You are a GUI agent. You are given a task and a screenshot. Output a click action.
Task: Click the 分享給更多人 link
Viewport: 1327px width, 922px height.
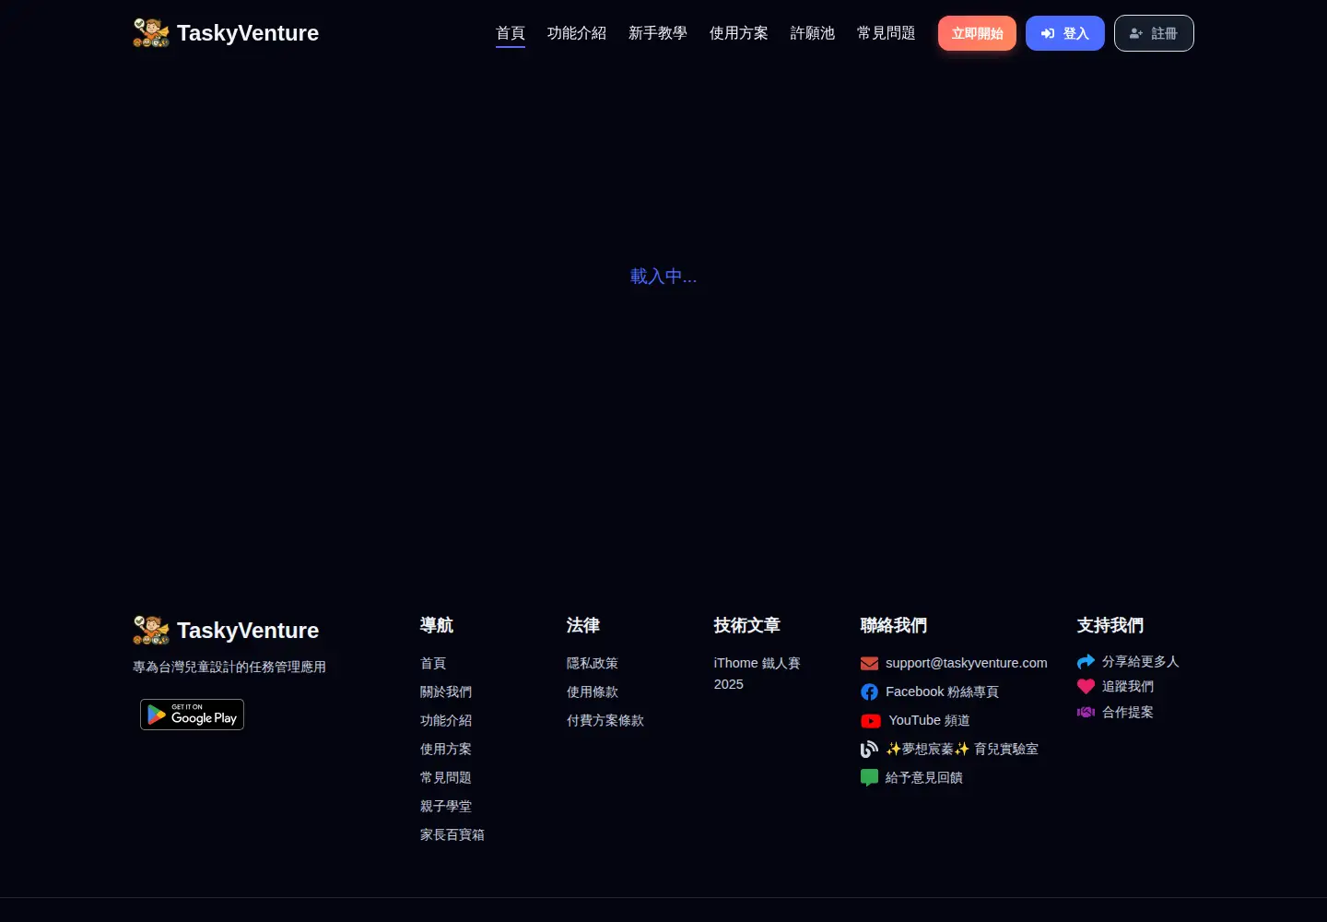tap(1141, 662)
